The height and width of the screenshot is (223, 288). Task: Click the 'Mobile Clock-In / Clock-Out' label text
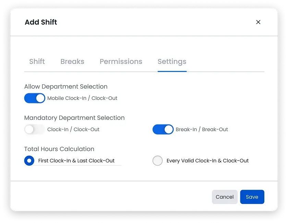click(x=82, y=98)
